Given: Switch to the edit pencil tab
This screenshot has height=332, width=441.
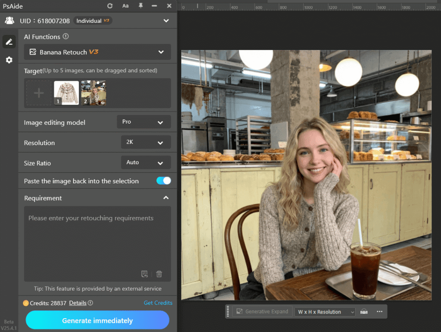Looking at the screenshot, I should tap(9, 41).
